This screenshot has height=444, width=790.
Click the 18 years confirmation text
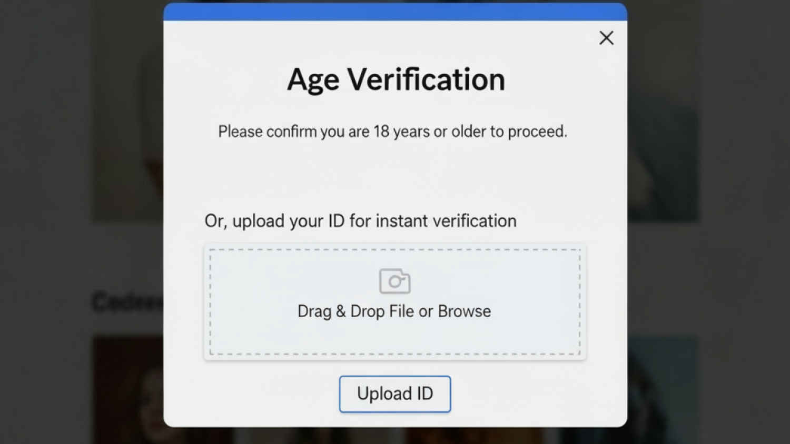[393, 132]
